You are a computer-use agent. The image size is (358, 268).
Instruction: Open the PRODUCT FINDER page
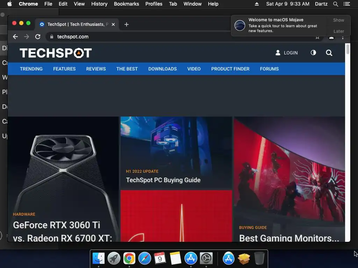point(230,69)
